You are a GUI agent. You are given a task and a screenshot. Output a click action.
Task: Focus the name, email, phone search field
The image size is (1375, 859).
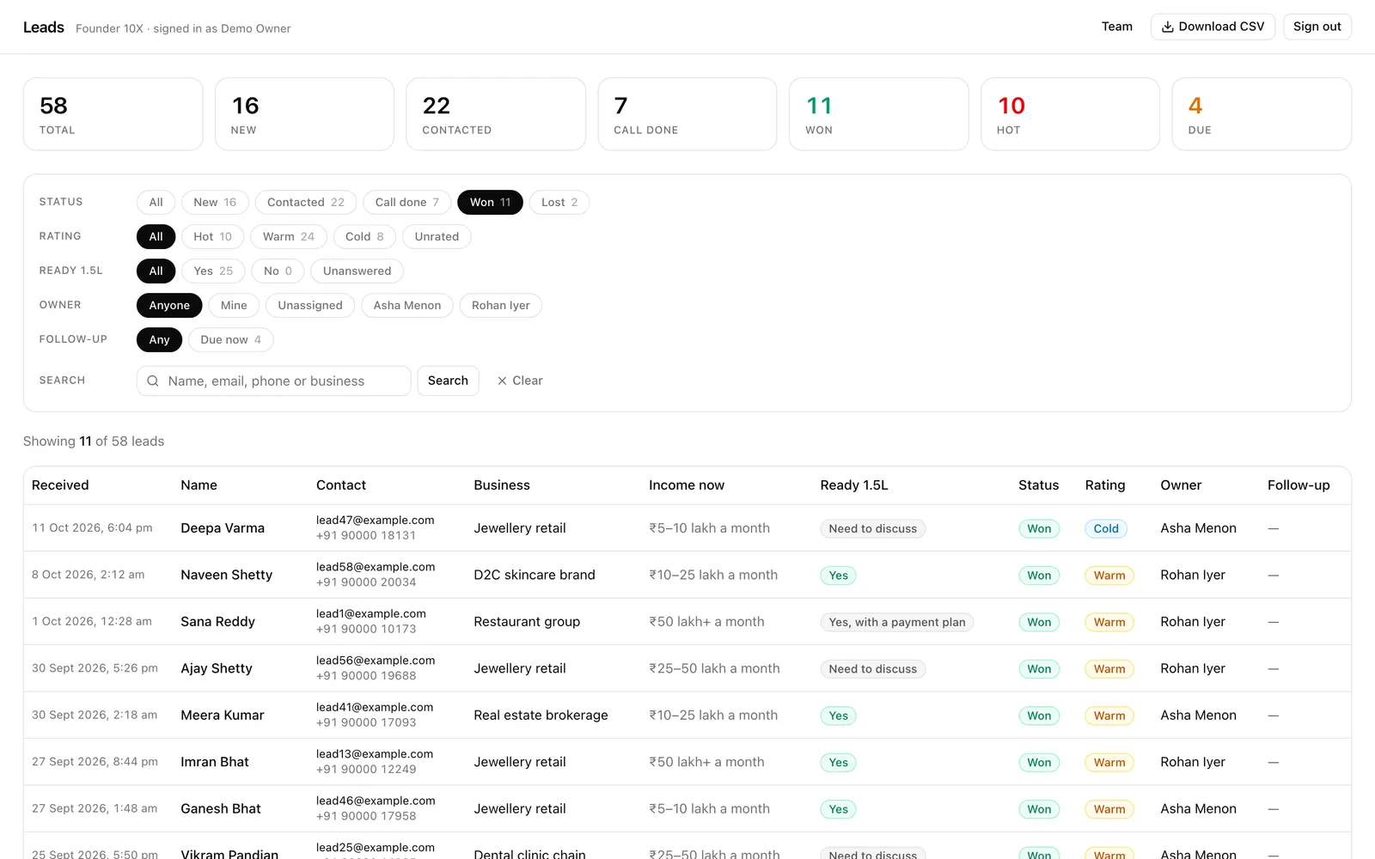click(273, 381)
